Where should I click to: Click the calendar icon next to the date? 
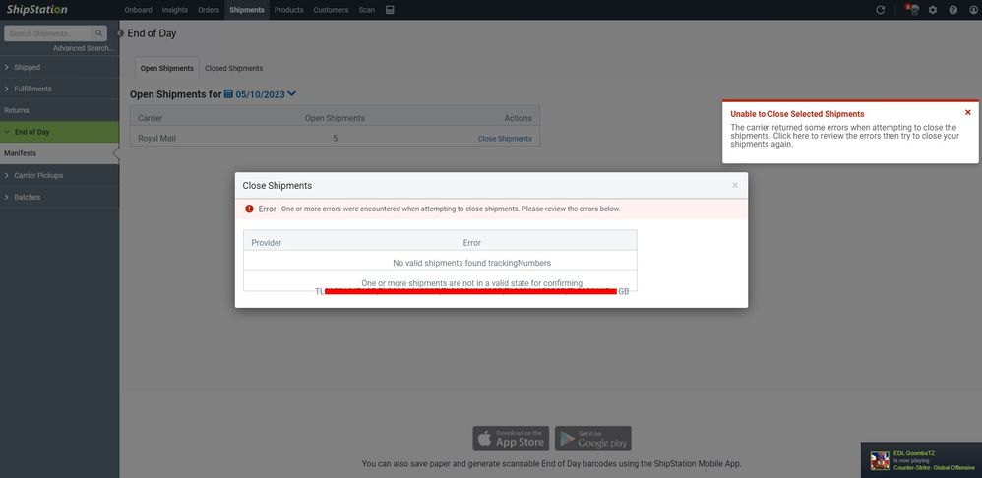click(228, 94)
